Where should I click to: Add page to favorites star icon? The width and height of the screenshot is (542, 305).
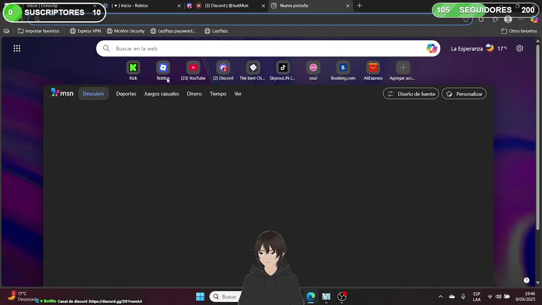click(x=466, y=19)
